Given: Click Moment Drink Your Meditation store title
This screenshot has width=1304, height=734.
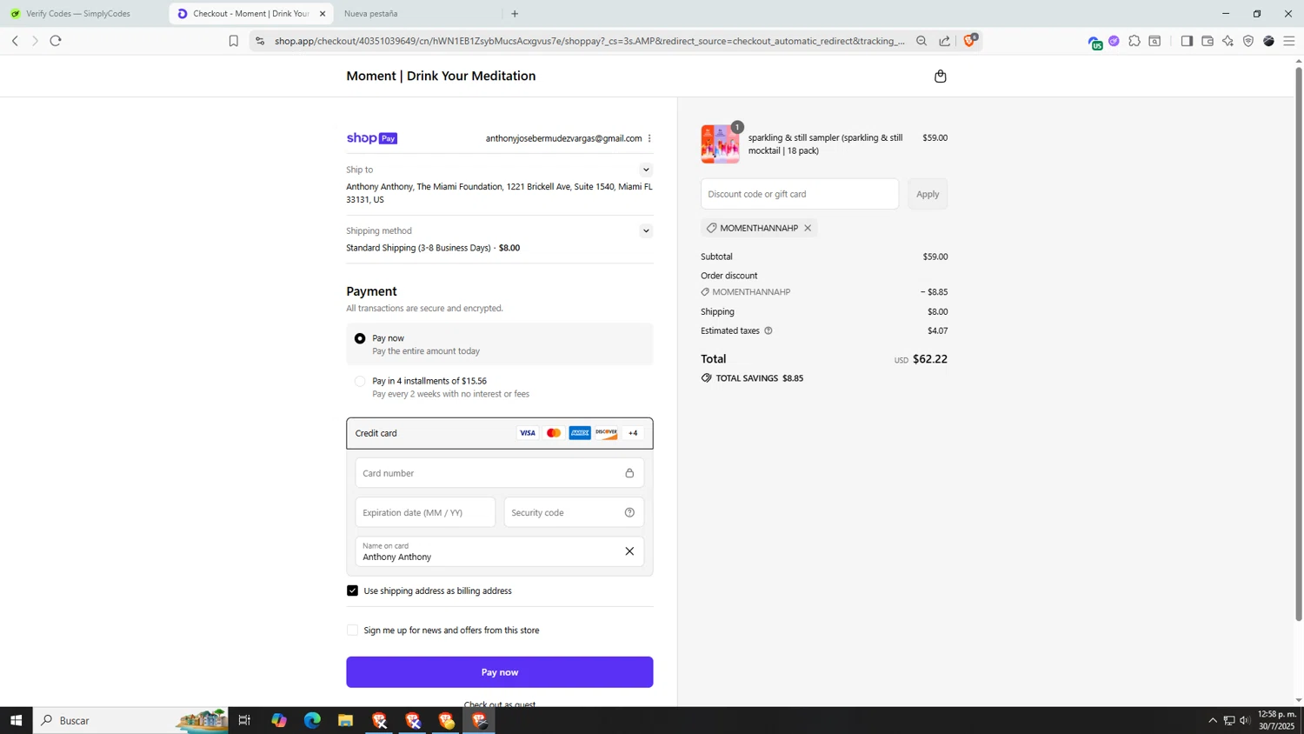Looking at the screenshot, I should pos(441,76).
